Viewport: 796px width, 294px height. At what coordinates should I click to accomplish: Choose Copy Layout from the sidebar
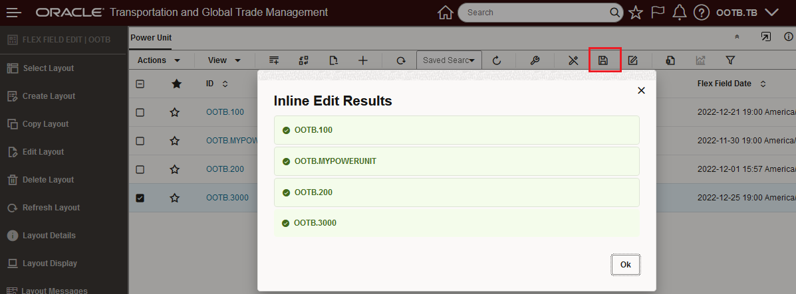pos(45,124)
